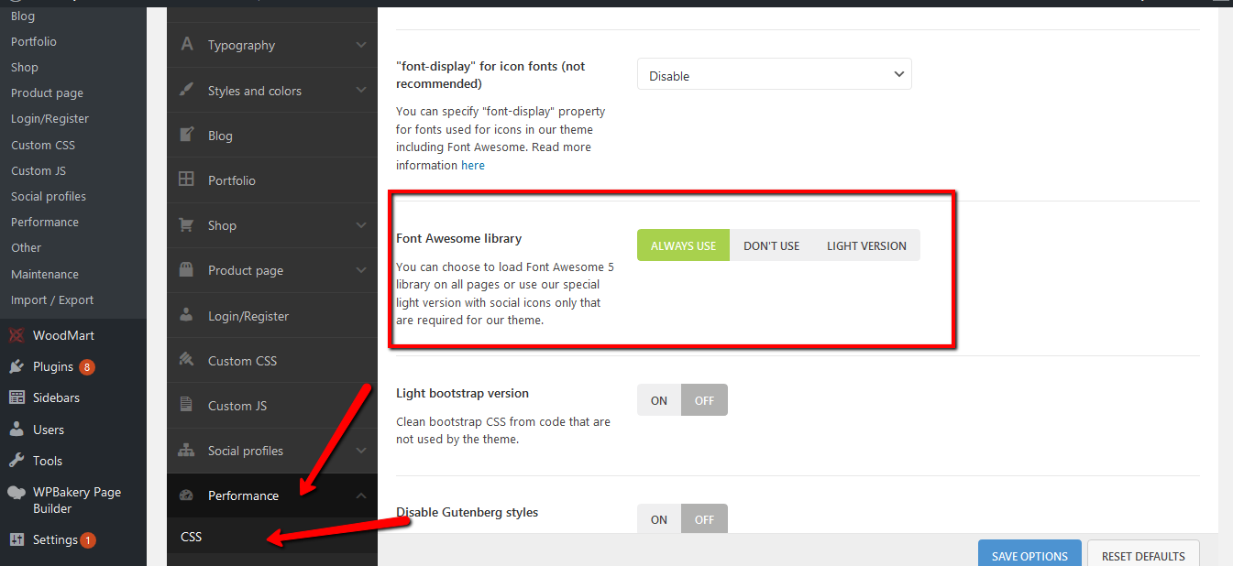Open Performance in admin sidebar submenu
The image size is (1233, 566).
[45, 222]
